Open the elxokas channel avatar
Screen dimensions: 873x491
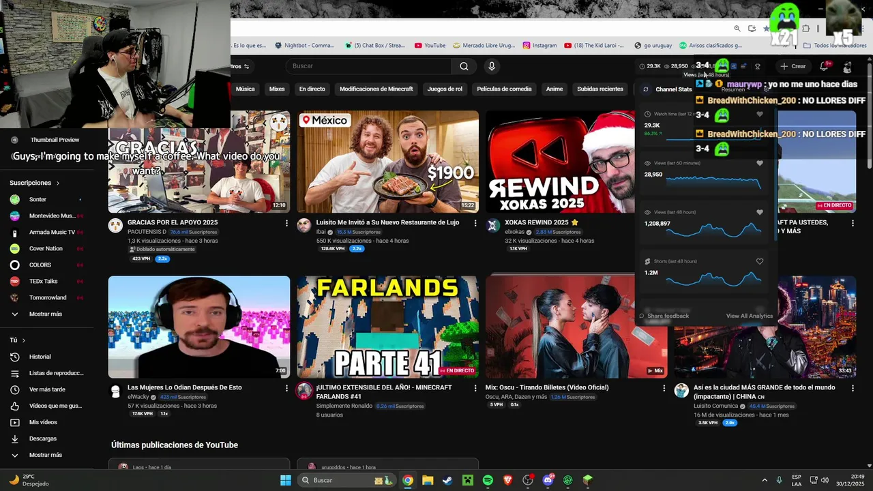click(493, 226)
